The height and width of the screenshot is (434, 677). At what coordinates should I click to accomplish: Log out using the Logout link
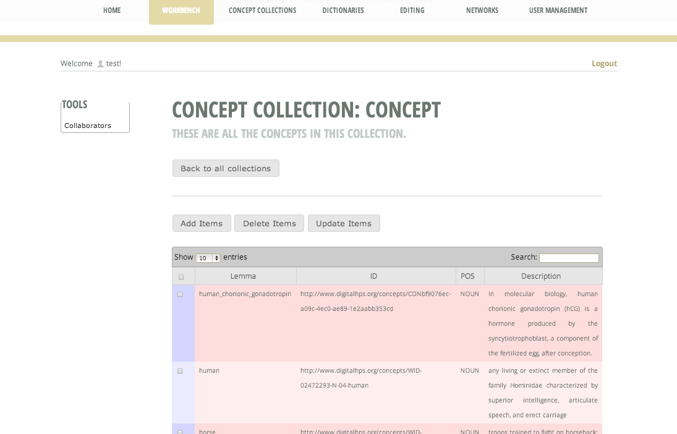pos(604,63)
